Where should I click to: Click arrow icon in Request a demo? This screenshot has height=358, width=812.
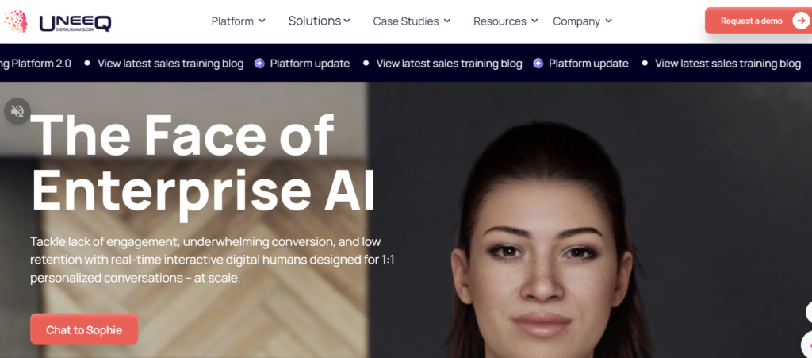point(801,21)
